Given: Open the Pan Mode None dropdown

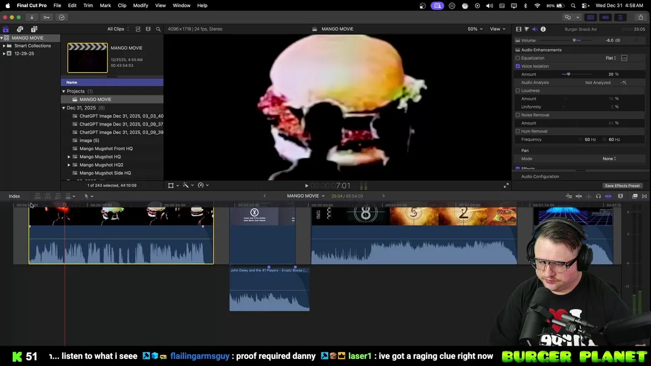Looking at the screenshot, I should click(x=609, y=159).
